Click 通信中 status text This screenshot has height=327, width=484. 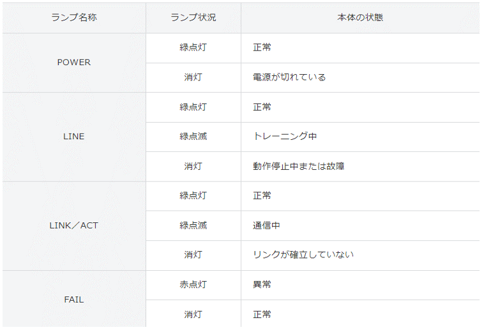click(x=266, y=225)
